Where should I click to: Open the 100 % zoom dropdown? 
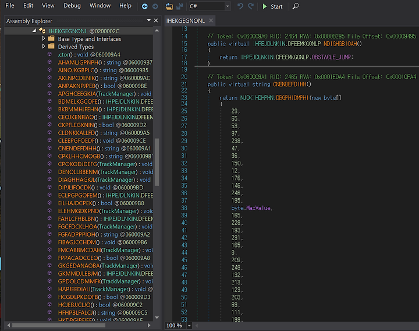tap(189, 325)
